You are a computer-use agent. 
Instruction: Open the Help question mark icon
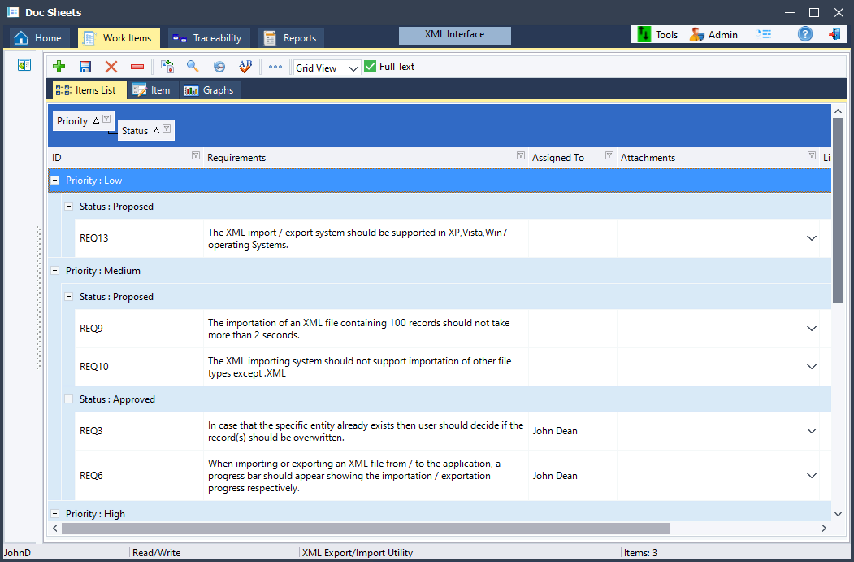point(804,33)
